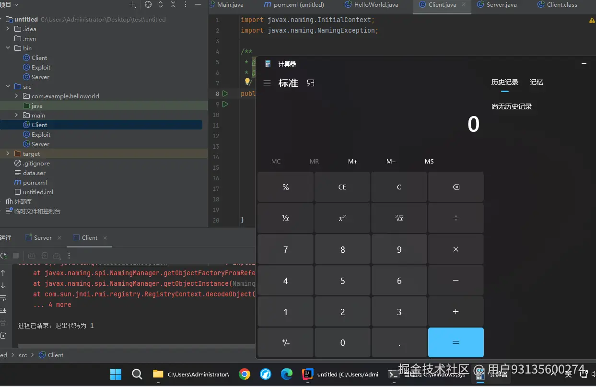The width and height of the screenshot is (596, 387).
Task: Open Microsoft Edge from the taskbar
Action: click(x=287, y=374)
